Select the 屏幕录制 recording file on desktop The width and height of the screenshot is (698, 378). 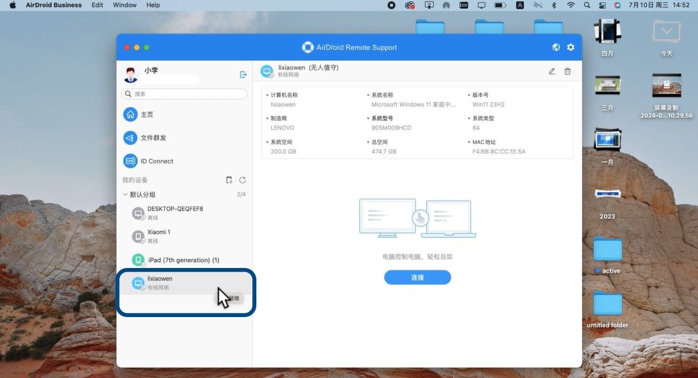click(667, 96)
